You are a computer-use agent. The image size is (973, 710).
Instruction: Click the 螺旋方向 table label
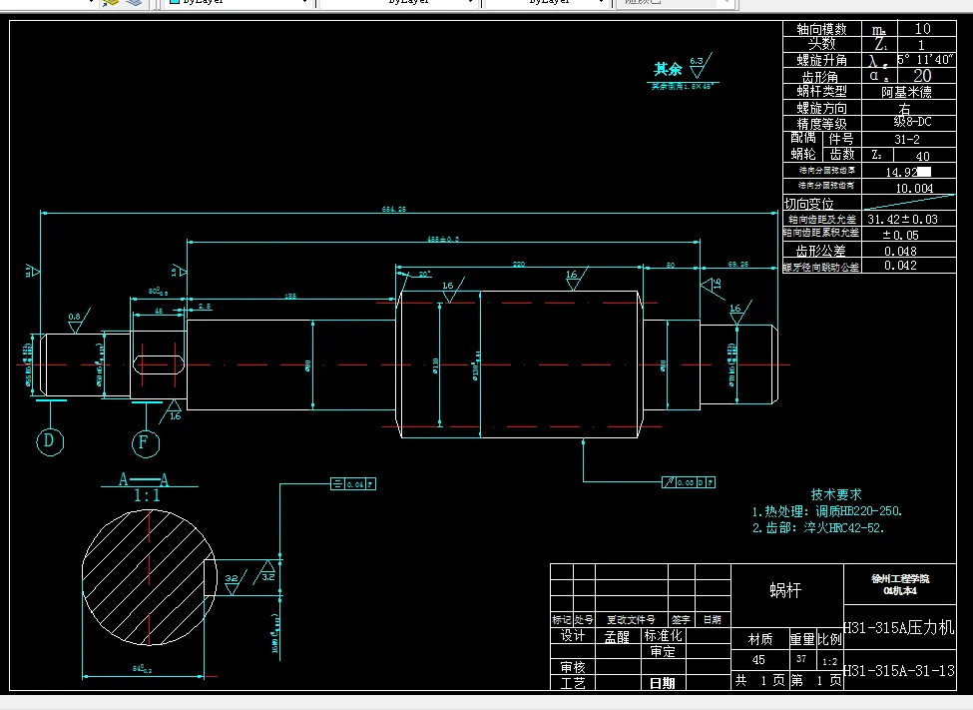coord(821,108)
